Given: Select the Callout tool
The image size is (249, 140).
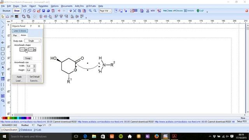Looking at the screenshot, I should tap(3, 89).
